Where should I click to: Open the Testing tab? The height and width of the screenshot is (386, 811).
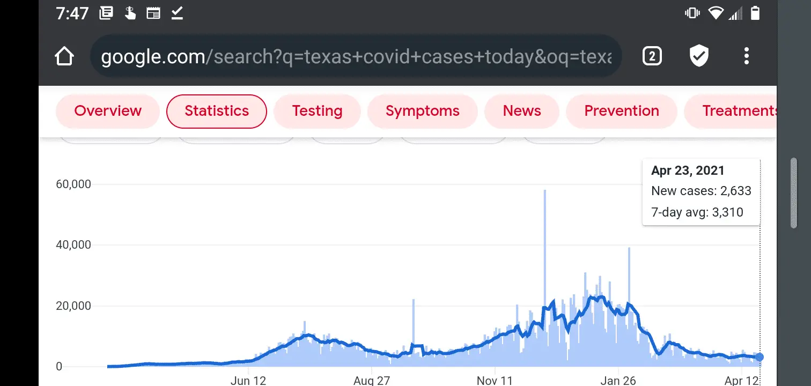[x=317, y=111]
